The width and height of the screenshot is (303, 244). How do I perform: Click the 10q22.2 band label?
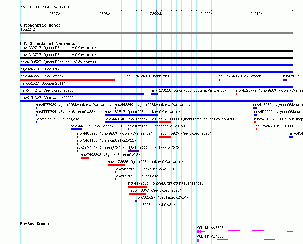tap(28, 29)
